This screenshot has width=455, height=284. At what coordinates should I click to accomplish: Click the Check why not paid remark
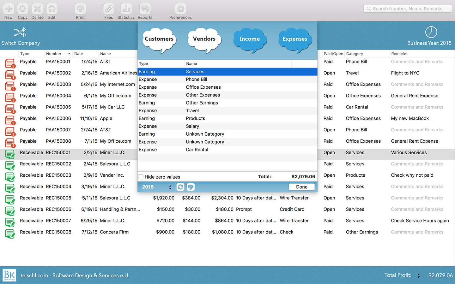point(412,175)
